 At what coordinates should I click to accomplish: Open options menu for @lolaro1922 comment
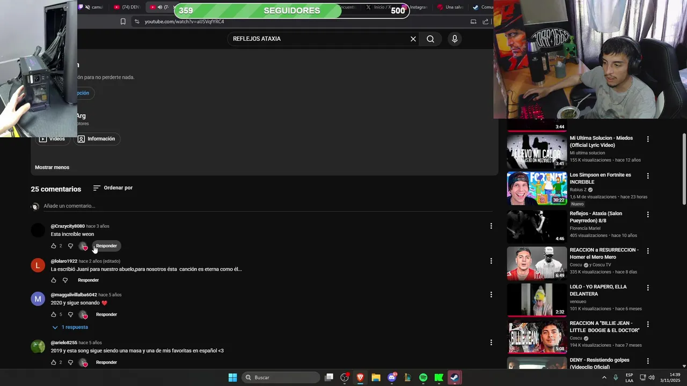(x=491, y=261)
